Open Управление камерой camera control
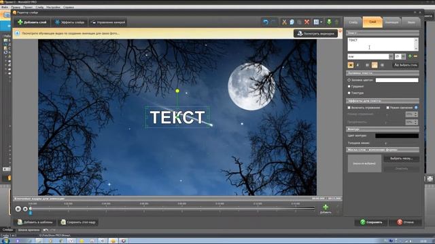Image resolution: width=435 pixels, height=244 pixels. (x=108, y=22)
